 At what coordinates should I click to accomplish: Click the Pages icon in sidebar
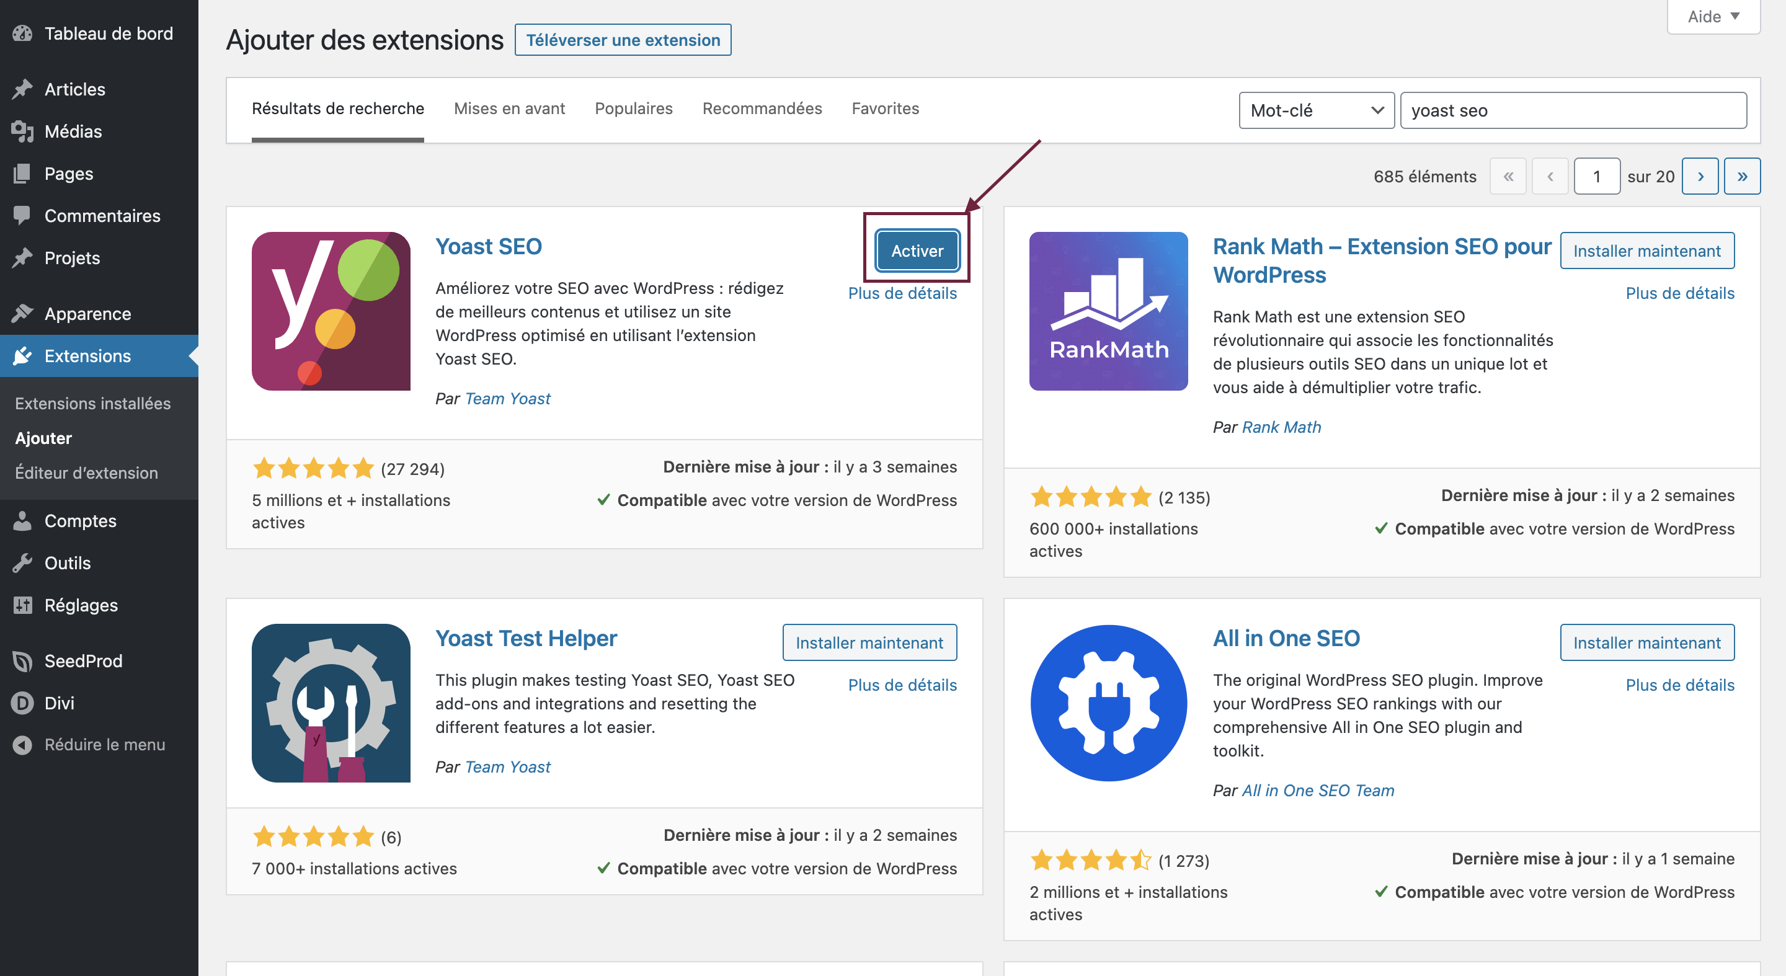coord(22,173)
